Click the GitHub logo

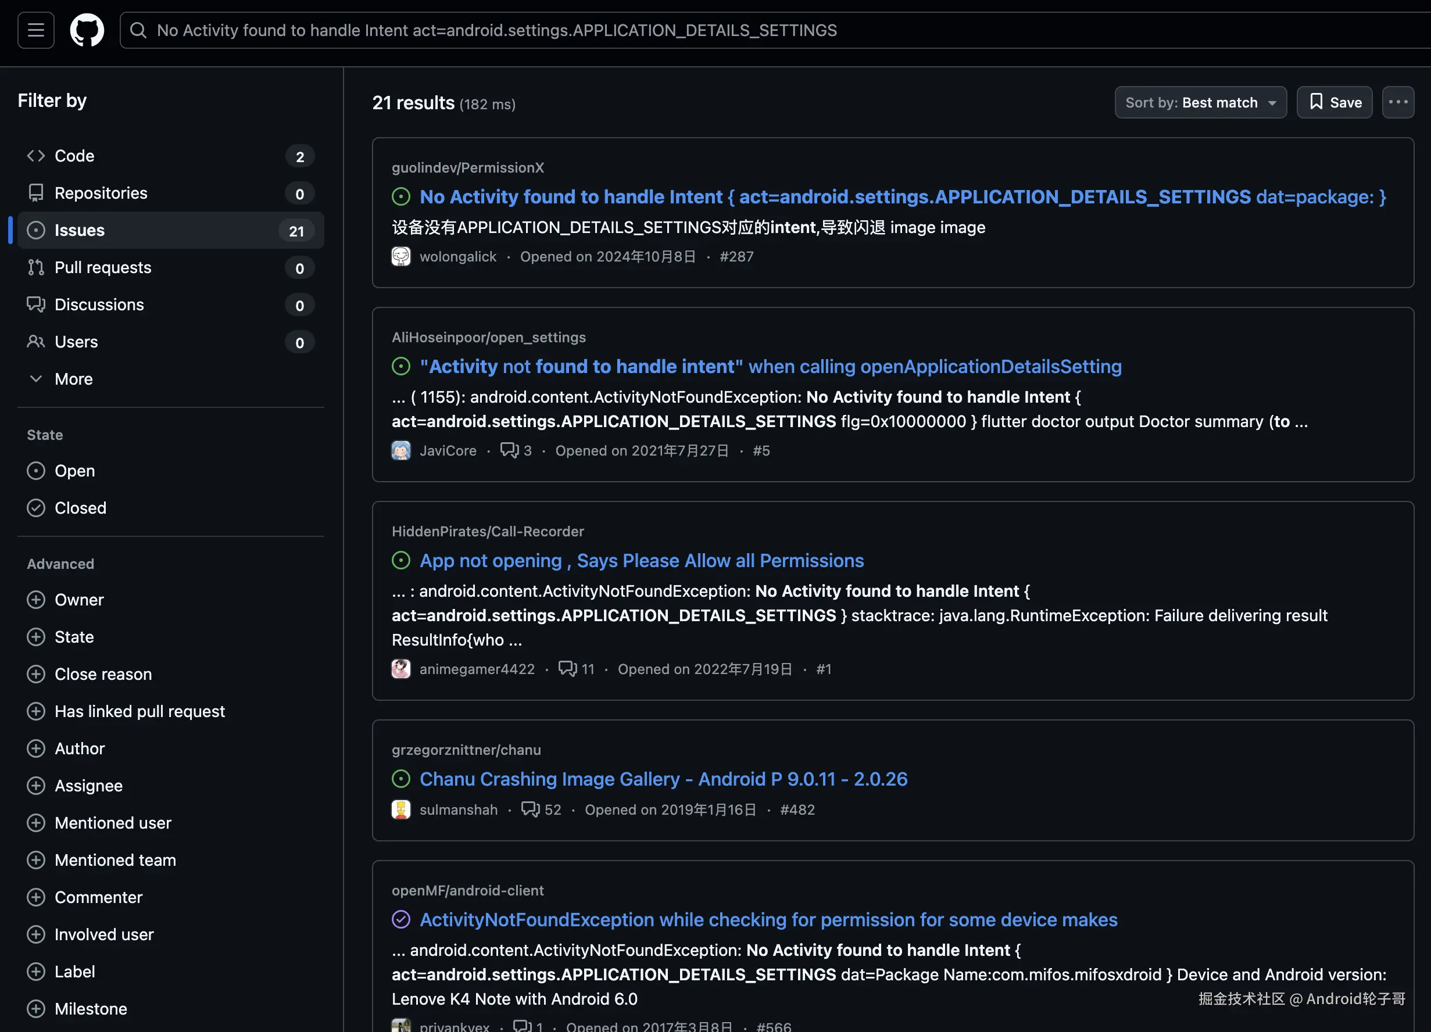coord(87,30)
